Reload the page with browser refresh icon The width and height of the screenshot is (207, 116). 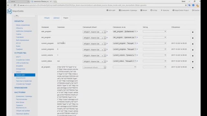click(x=15, y=5)
